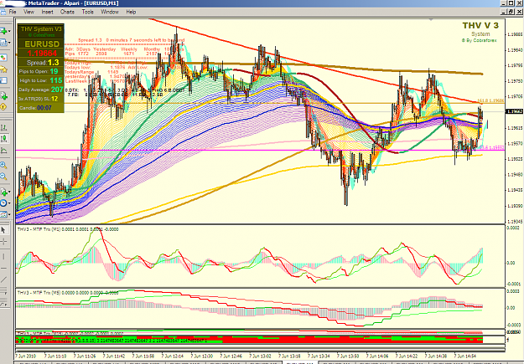Zoom in on the chart
The image size is (524, 364).
click(x=3, y=165)
